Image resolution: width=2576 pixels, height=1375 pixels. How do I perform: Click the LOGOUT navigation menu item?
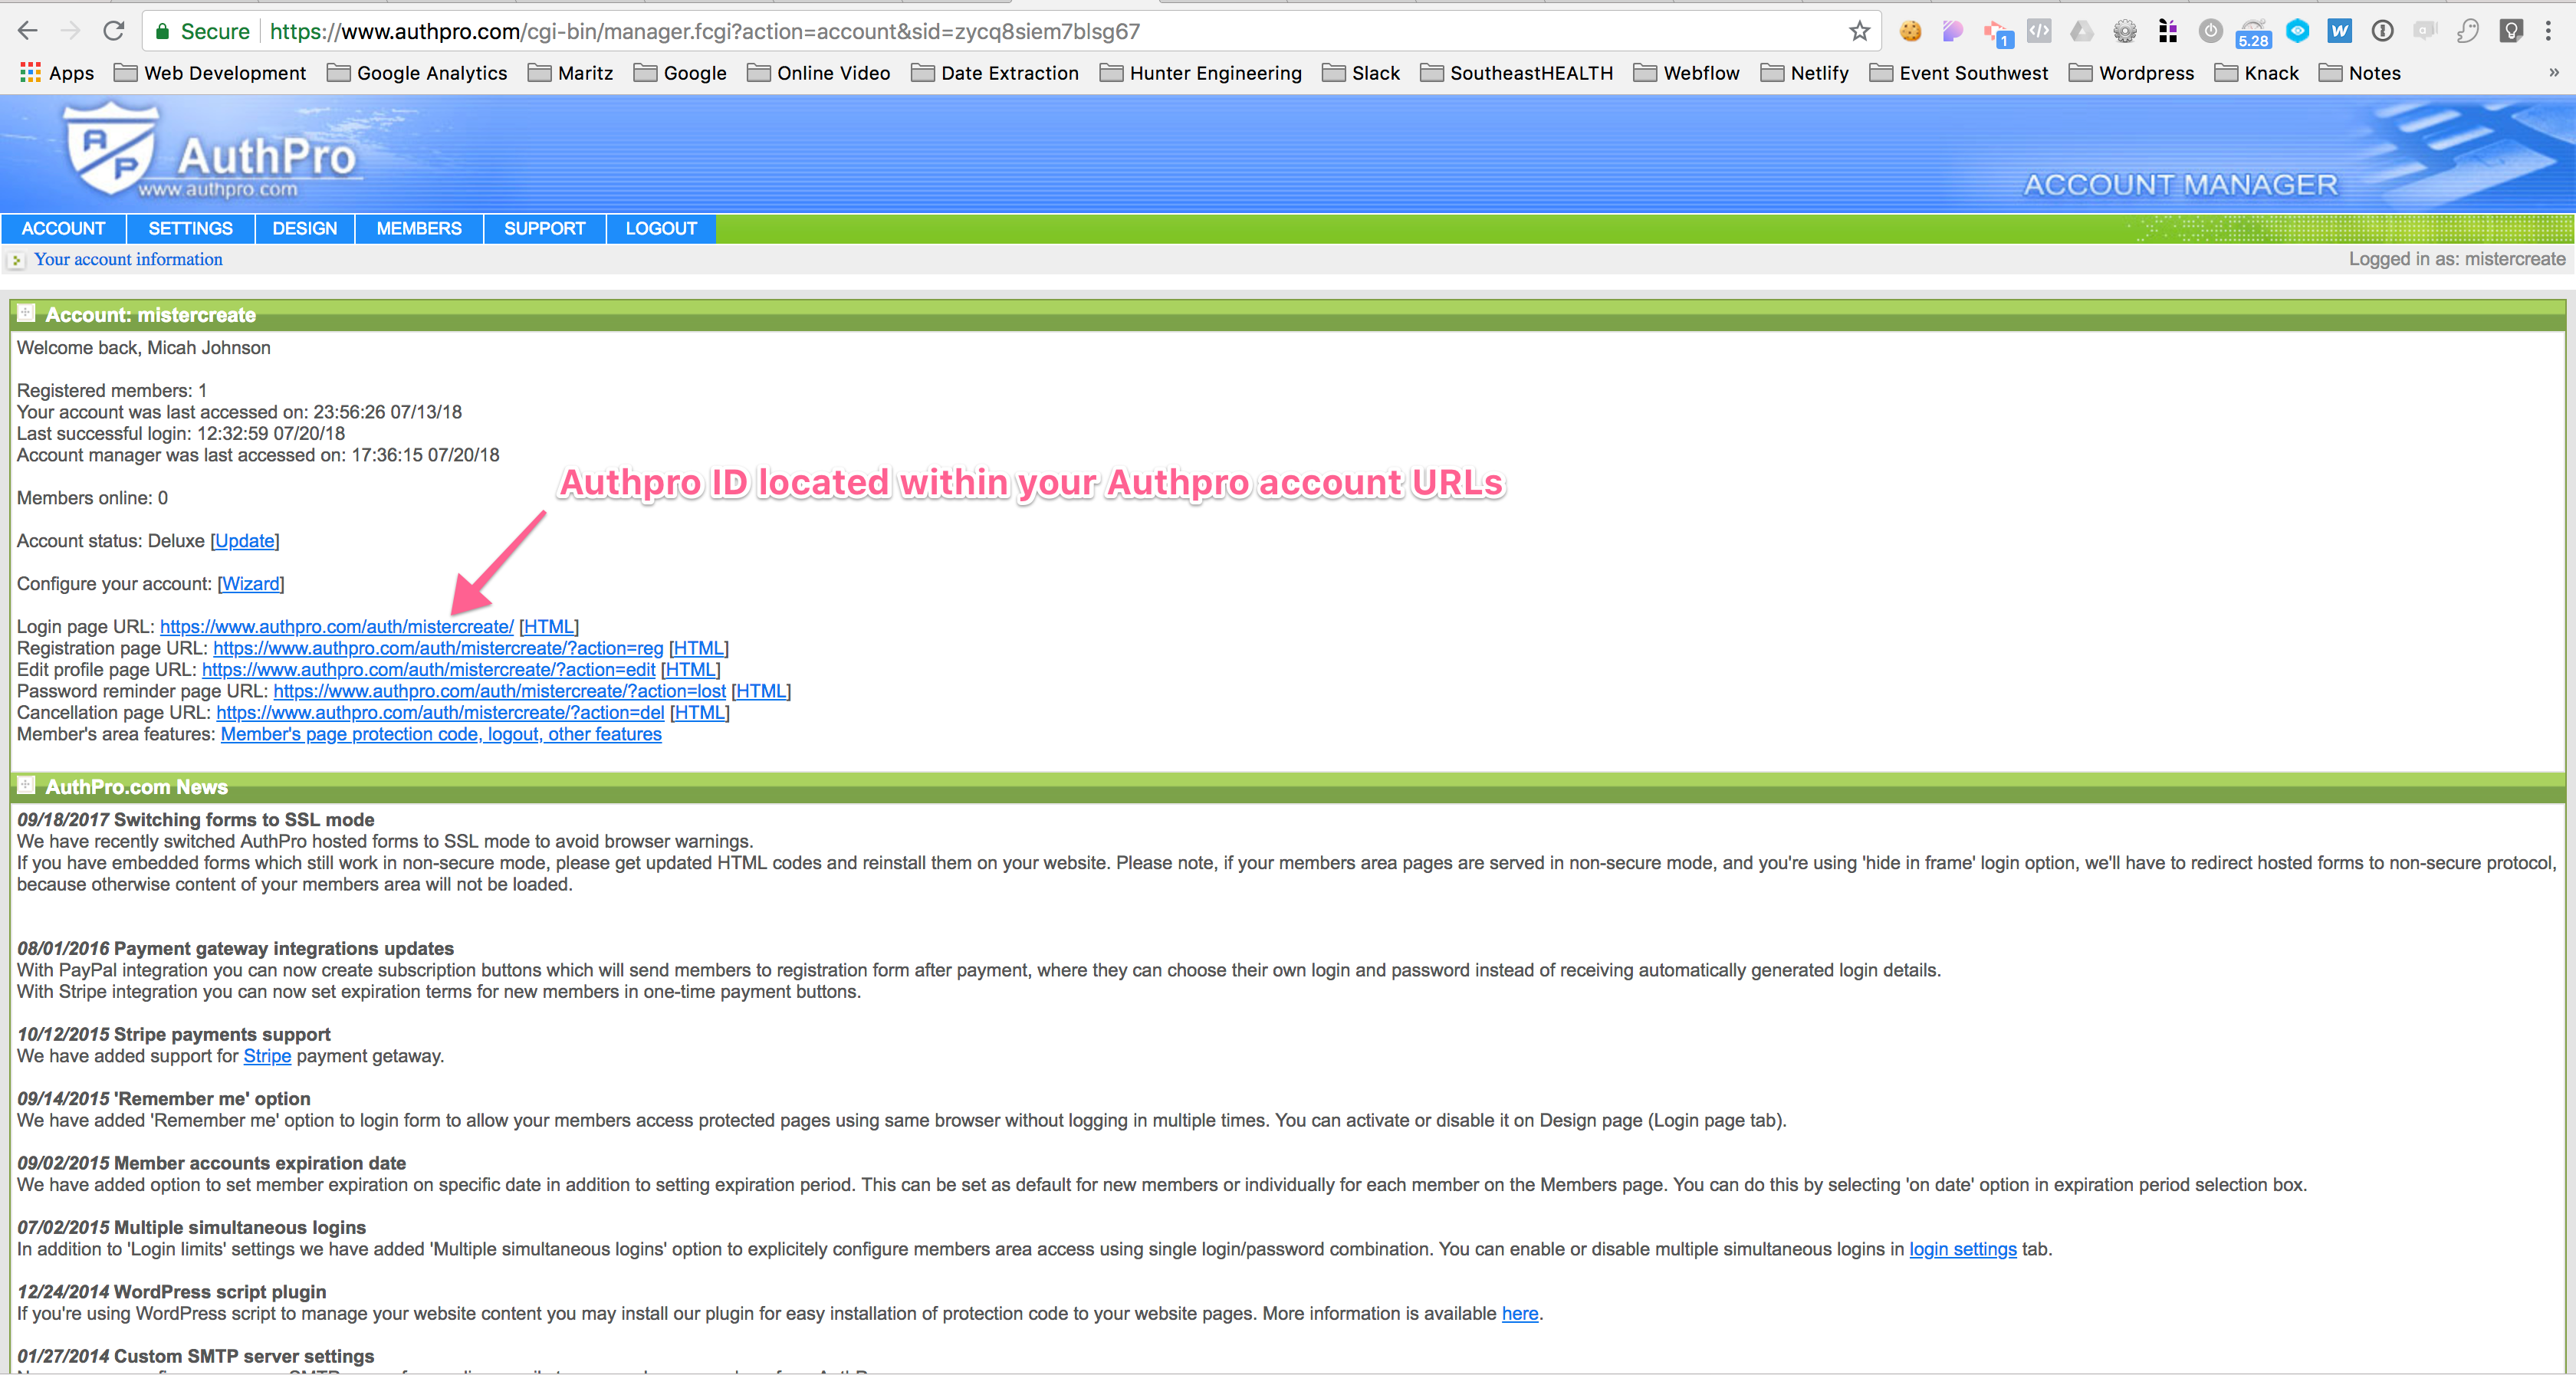coord(659,228)
